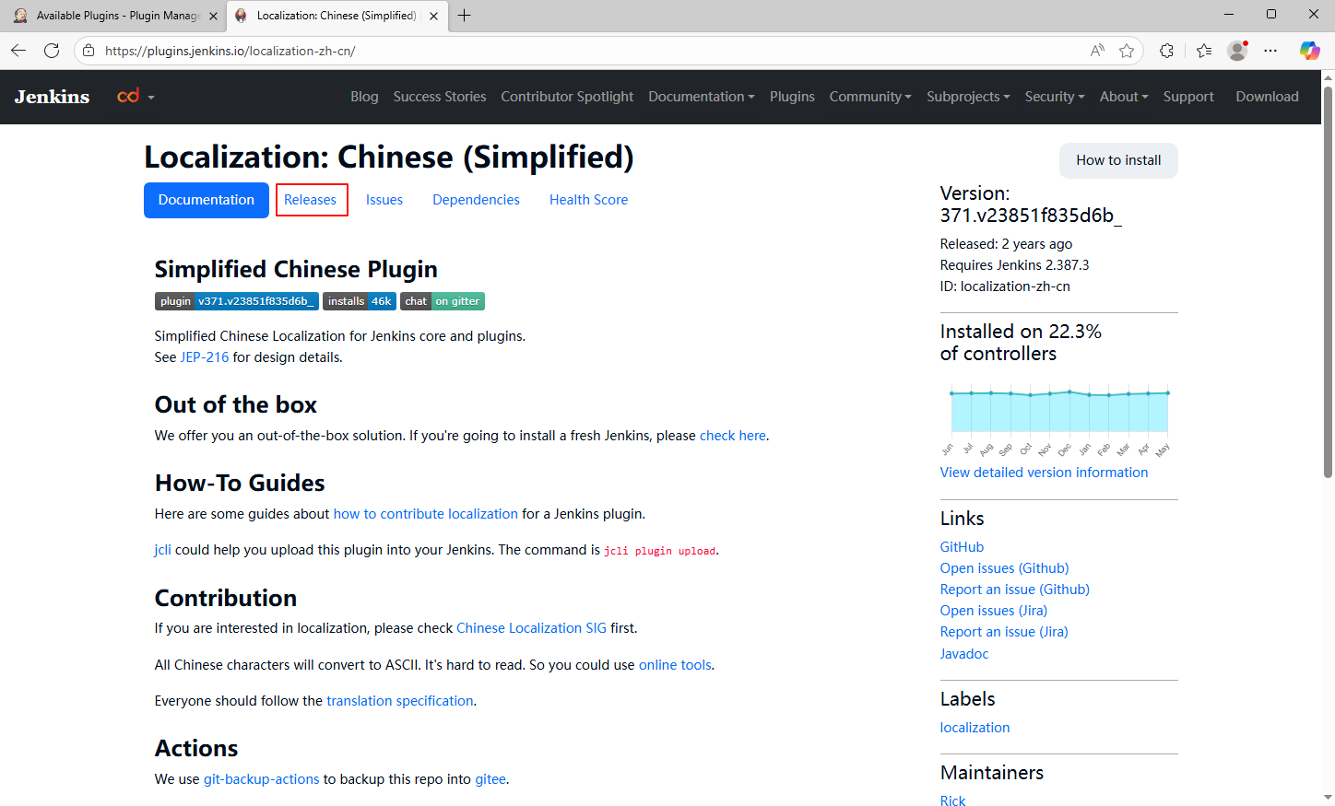Open the translation specification link
Viewport: 1335px width, 806px height.
coord(400,701)
